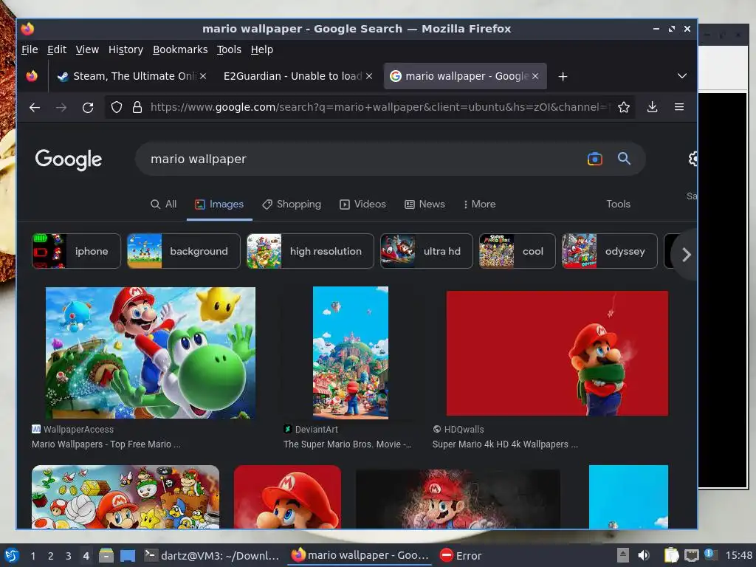
Task: Go to the Google logo homepage
Action: point(69,159)
